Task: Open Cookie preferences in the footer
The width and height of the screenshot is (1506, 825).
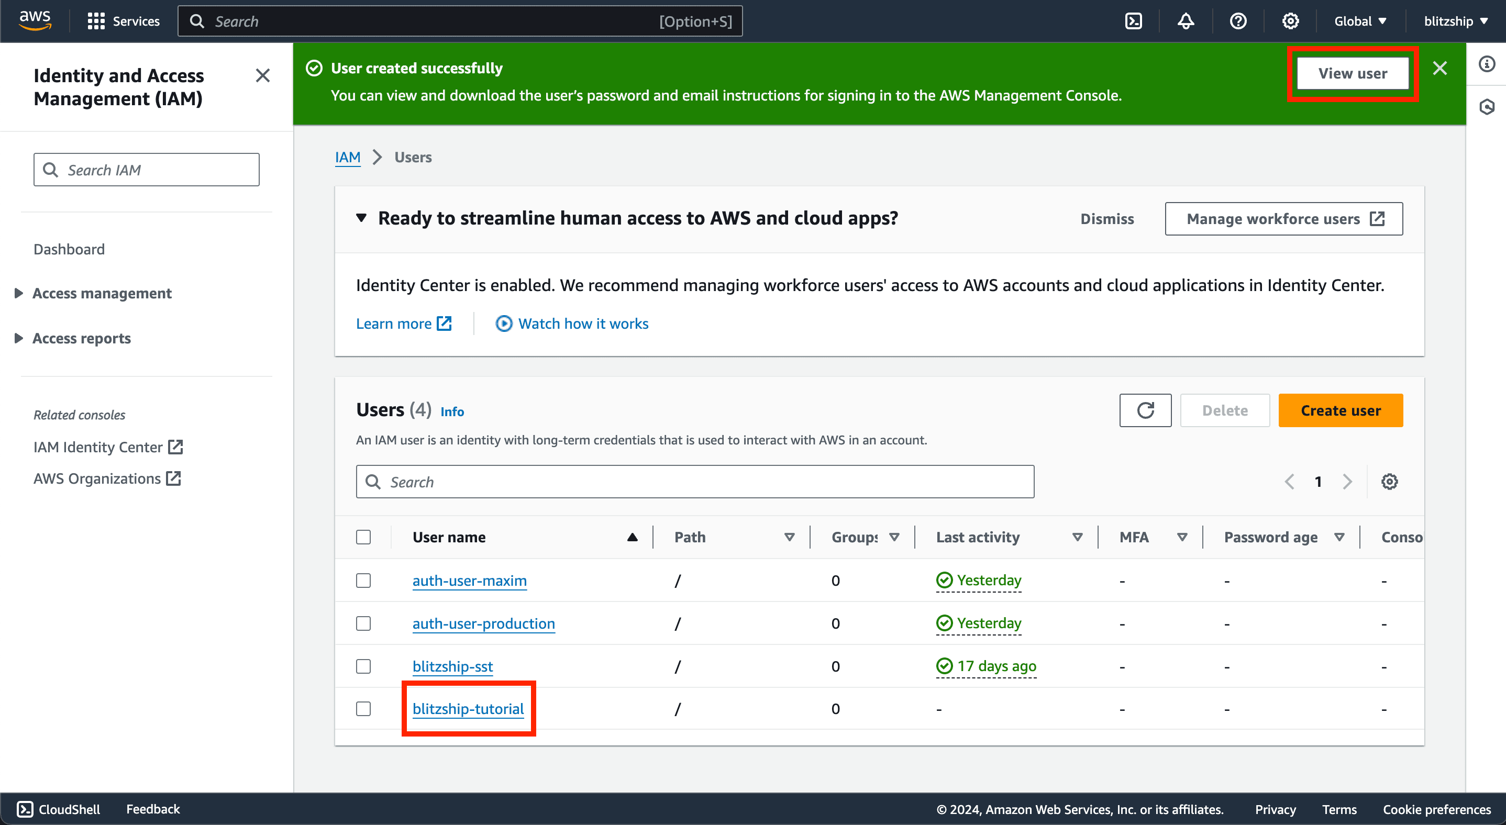Action: coord(1437,809)
